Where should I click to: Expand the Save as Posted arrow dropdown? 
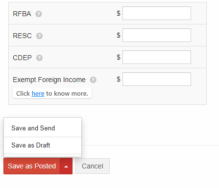click(x=66, y=166)
